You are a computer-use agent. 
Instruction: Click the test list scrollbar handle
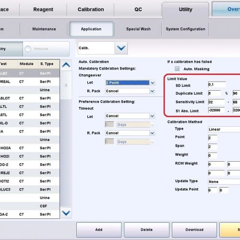click(66, 85)
